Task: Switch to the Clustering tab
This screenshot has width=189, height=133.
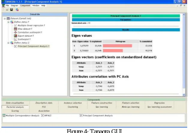Action: pos(73,107)
